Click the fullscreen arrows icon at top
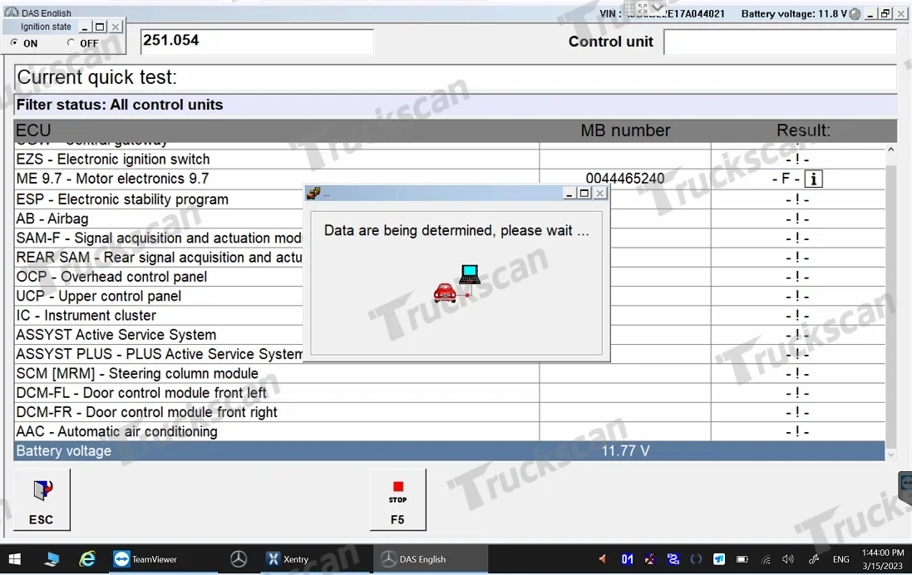This screenshot has height=575, width=912. click(x=643, y=7)
